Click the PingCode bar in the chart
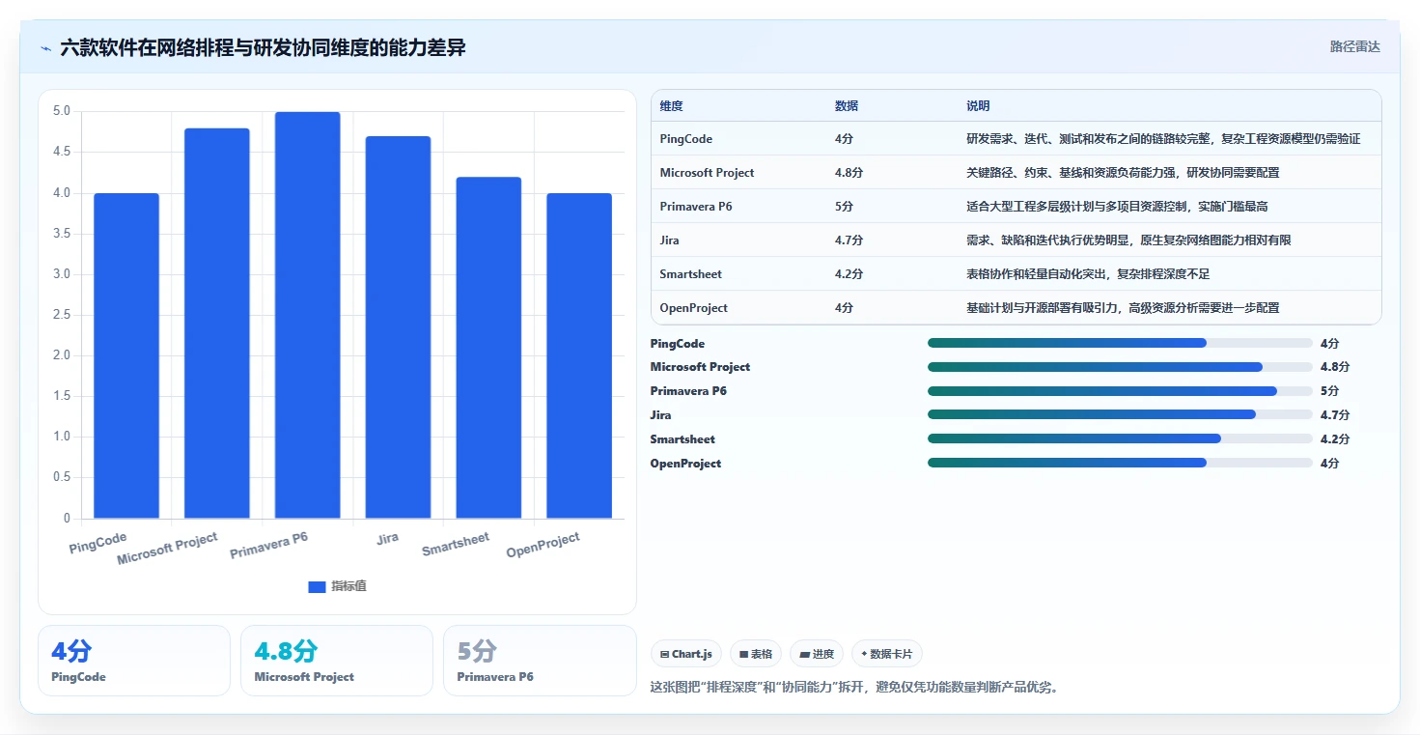Screen dimensions: 1420x735 point(126,355)
